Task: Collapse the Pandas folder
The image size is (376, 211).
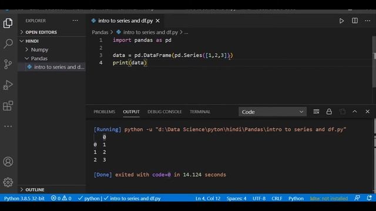Action: (x=52, y=59)
